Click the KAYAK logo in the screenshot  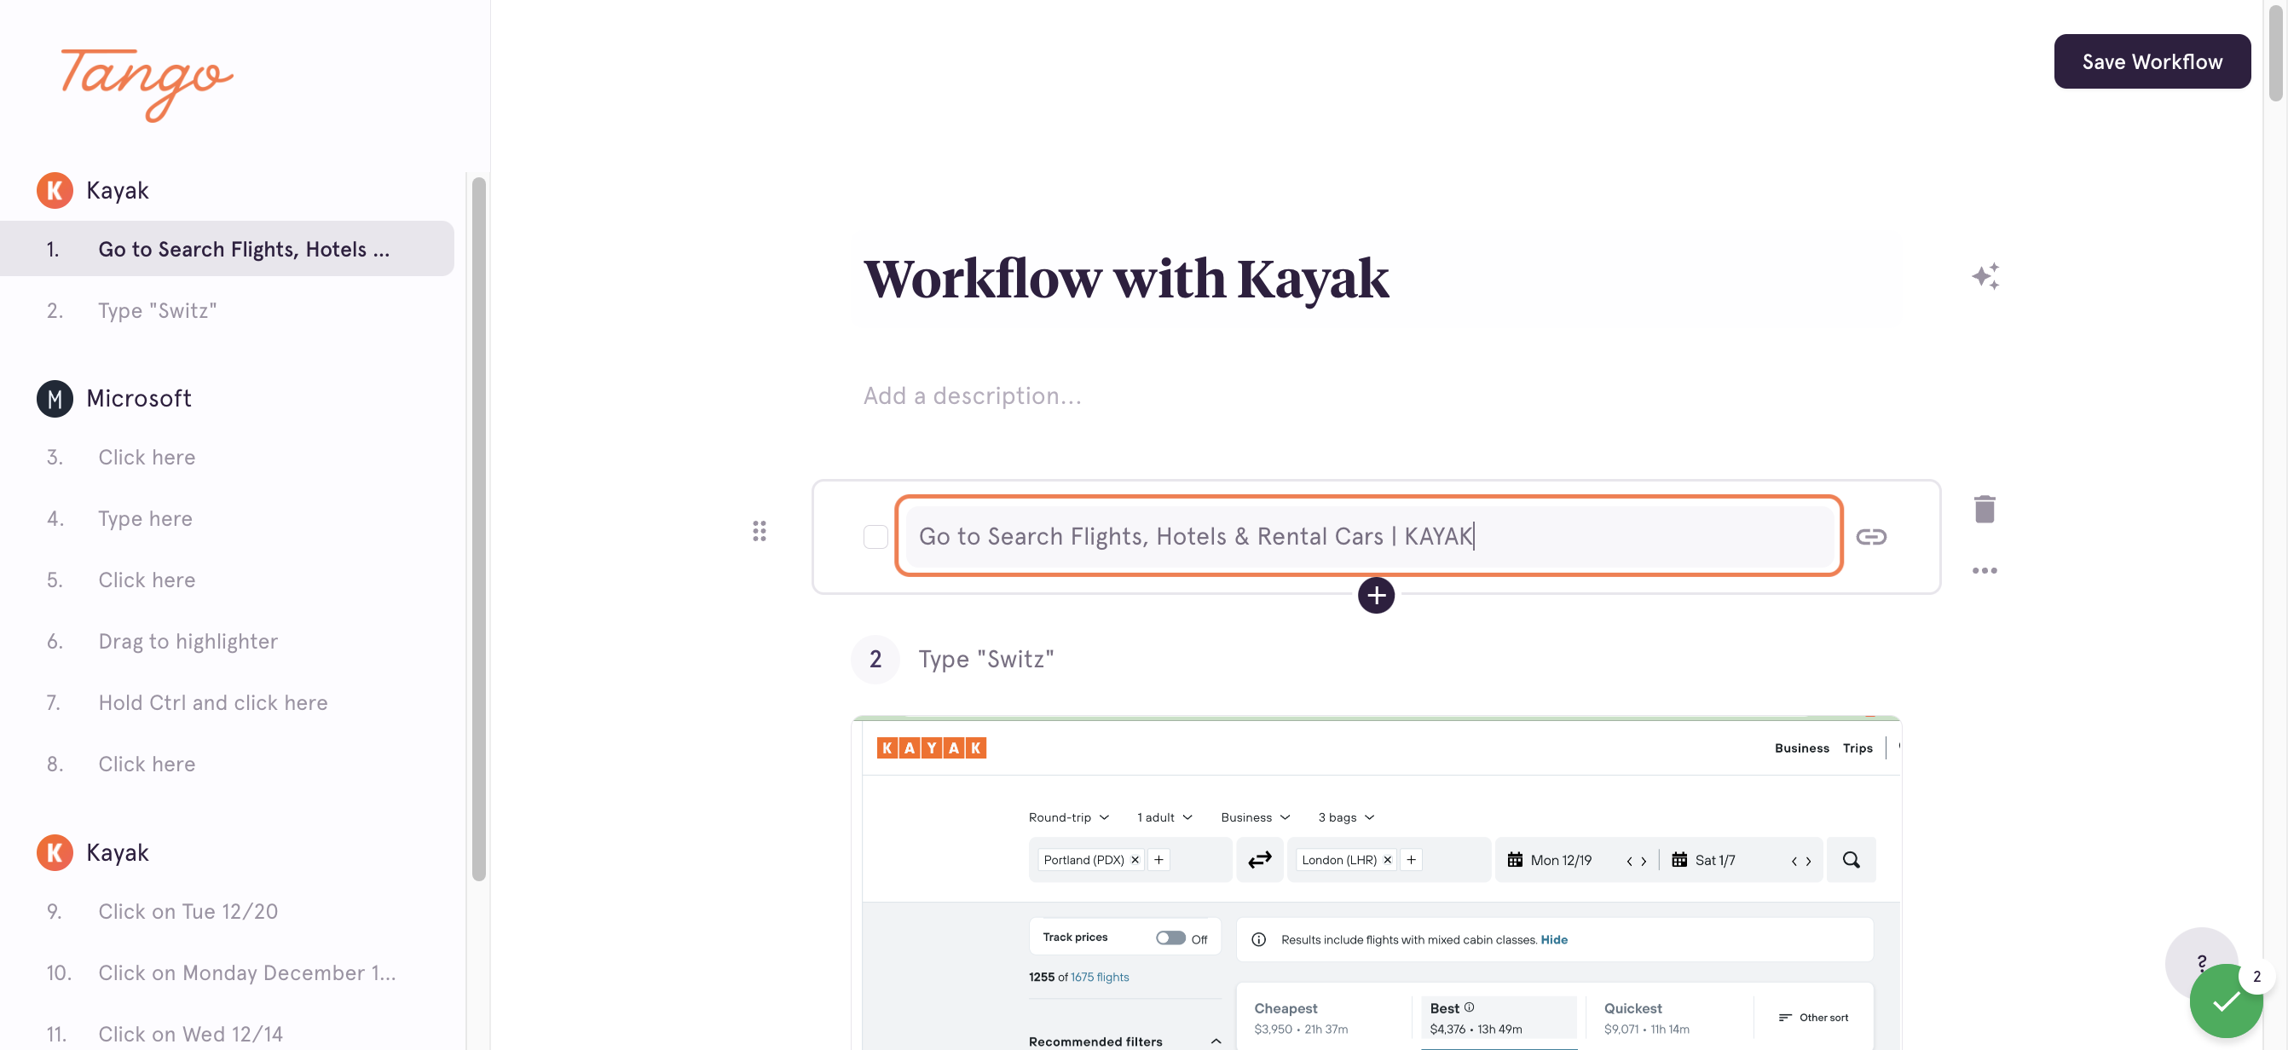[931, 748]
